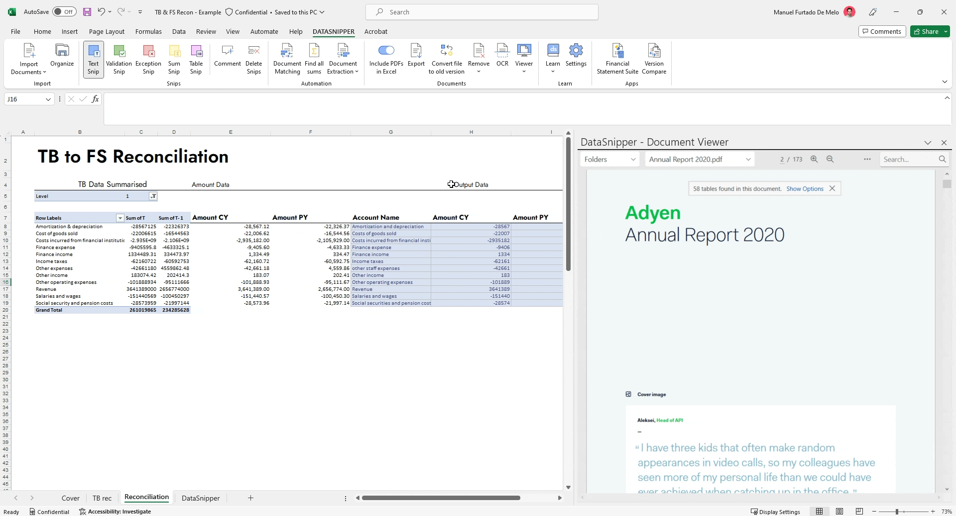Open the Table Snip tool
The width and height of the screenshot is (956, 516).
(196, 59)
